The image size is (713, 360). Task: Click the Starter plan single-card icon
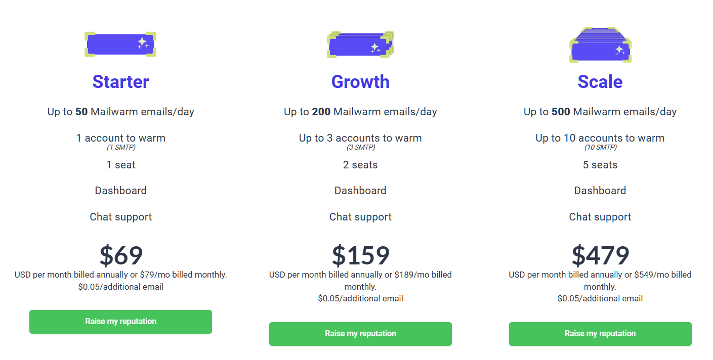tap(120, 44)
